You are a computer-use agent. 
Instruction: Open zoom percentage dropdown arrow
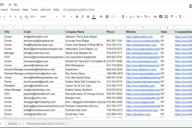pyautogui.click(x=4, y=17)
